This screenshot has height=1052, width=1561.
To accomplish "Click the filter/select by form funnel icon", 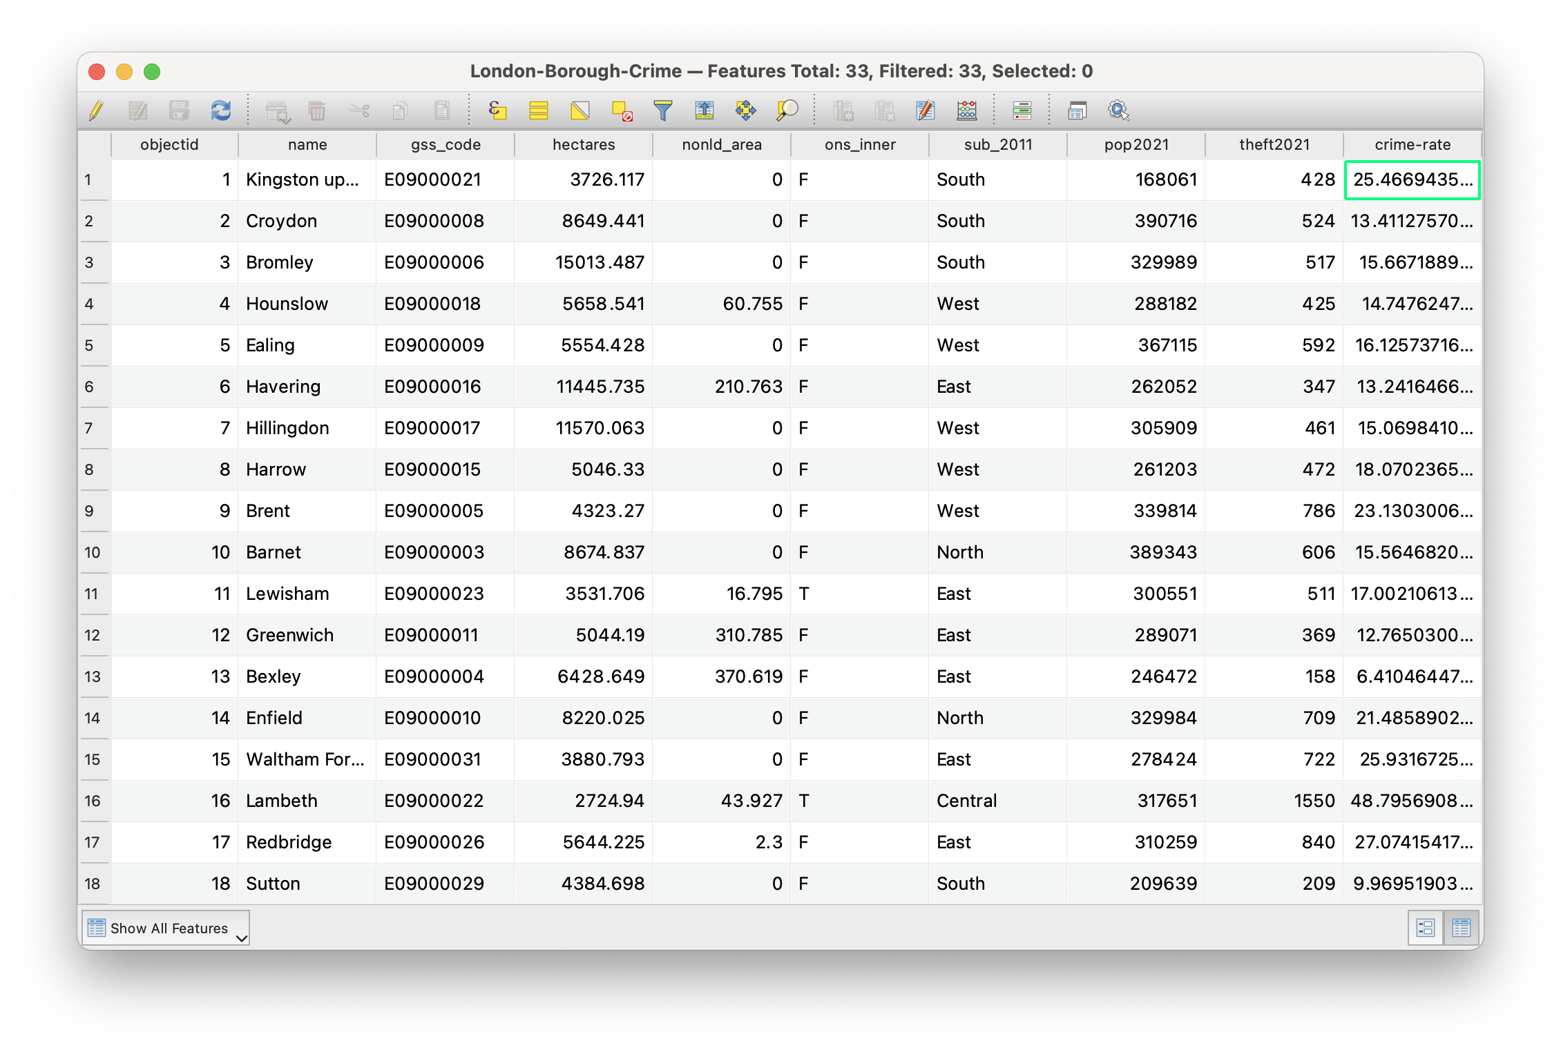I will tap(663, 110).
